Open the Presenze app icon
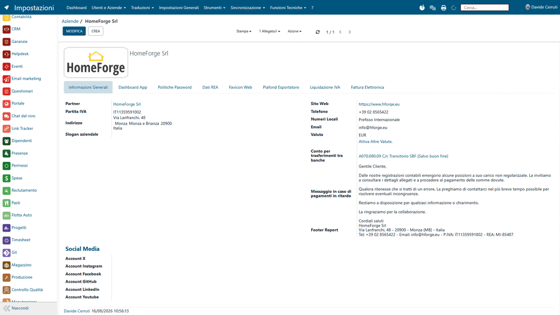This screenshot has width=560, height=315. pyautogui.click(x=7, y=153)
